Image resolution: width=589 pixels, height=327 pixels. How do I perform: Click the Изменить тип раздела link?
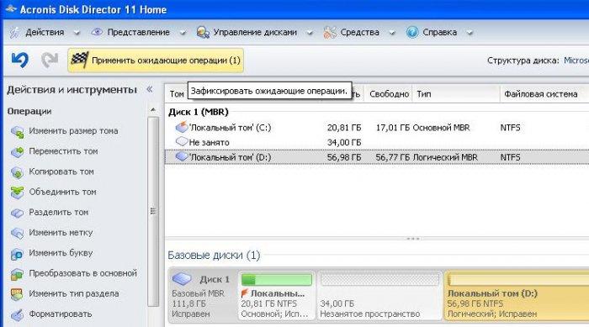74,293
